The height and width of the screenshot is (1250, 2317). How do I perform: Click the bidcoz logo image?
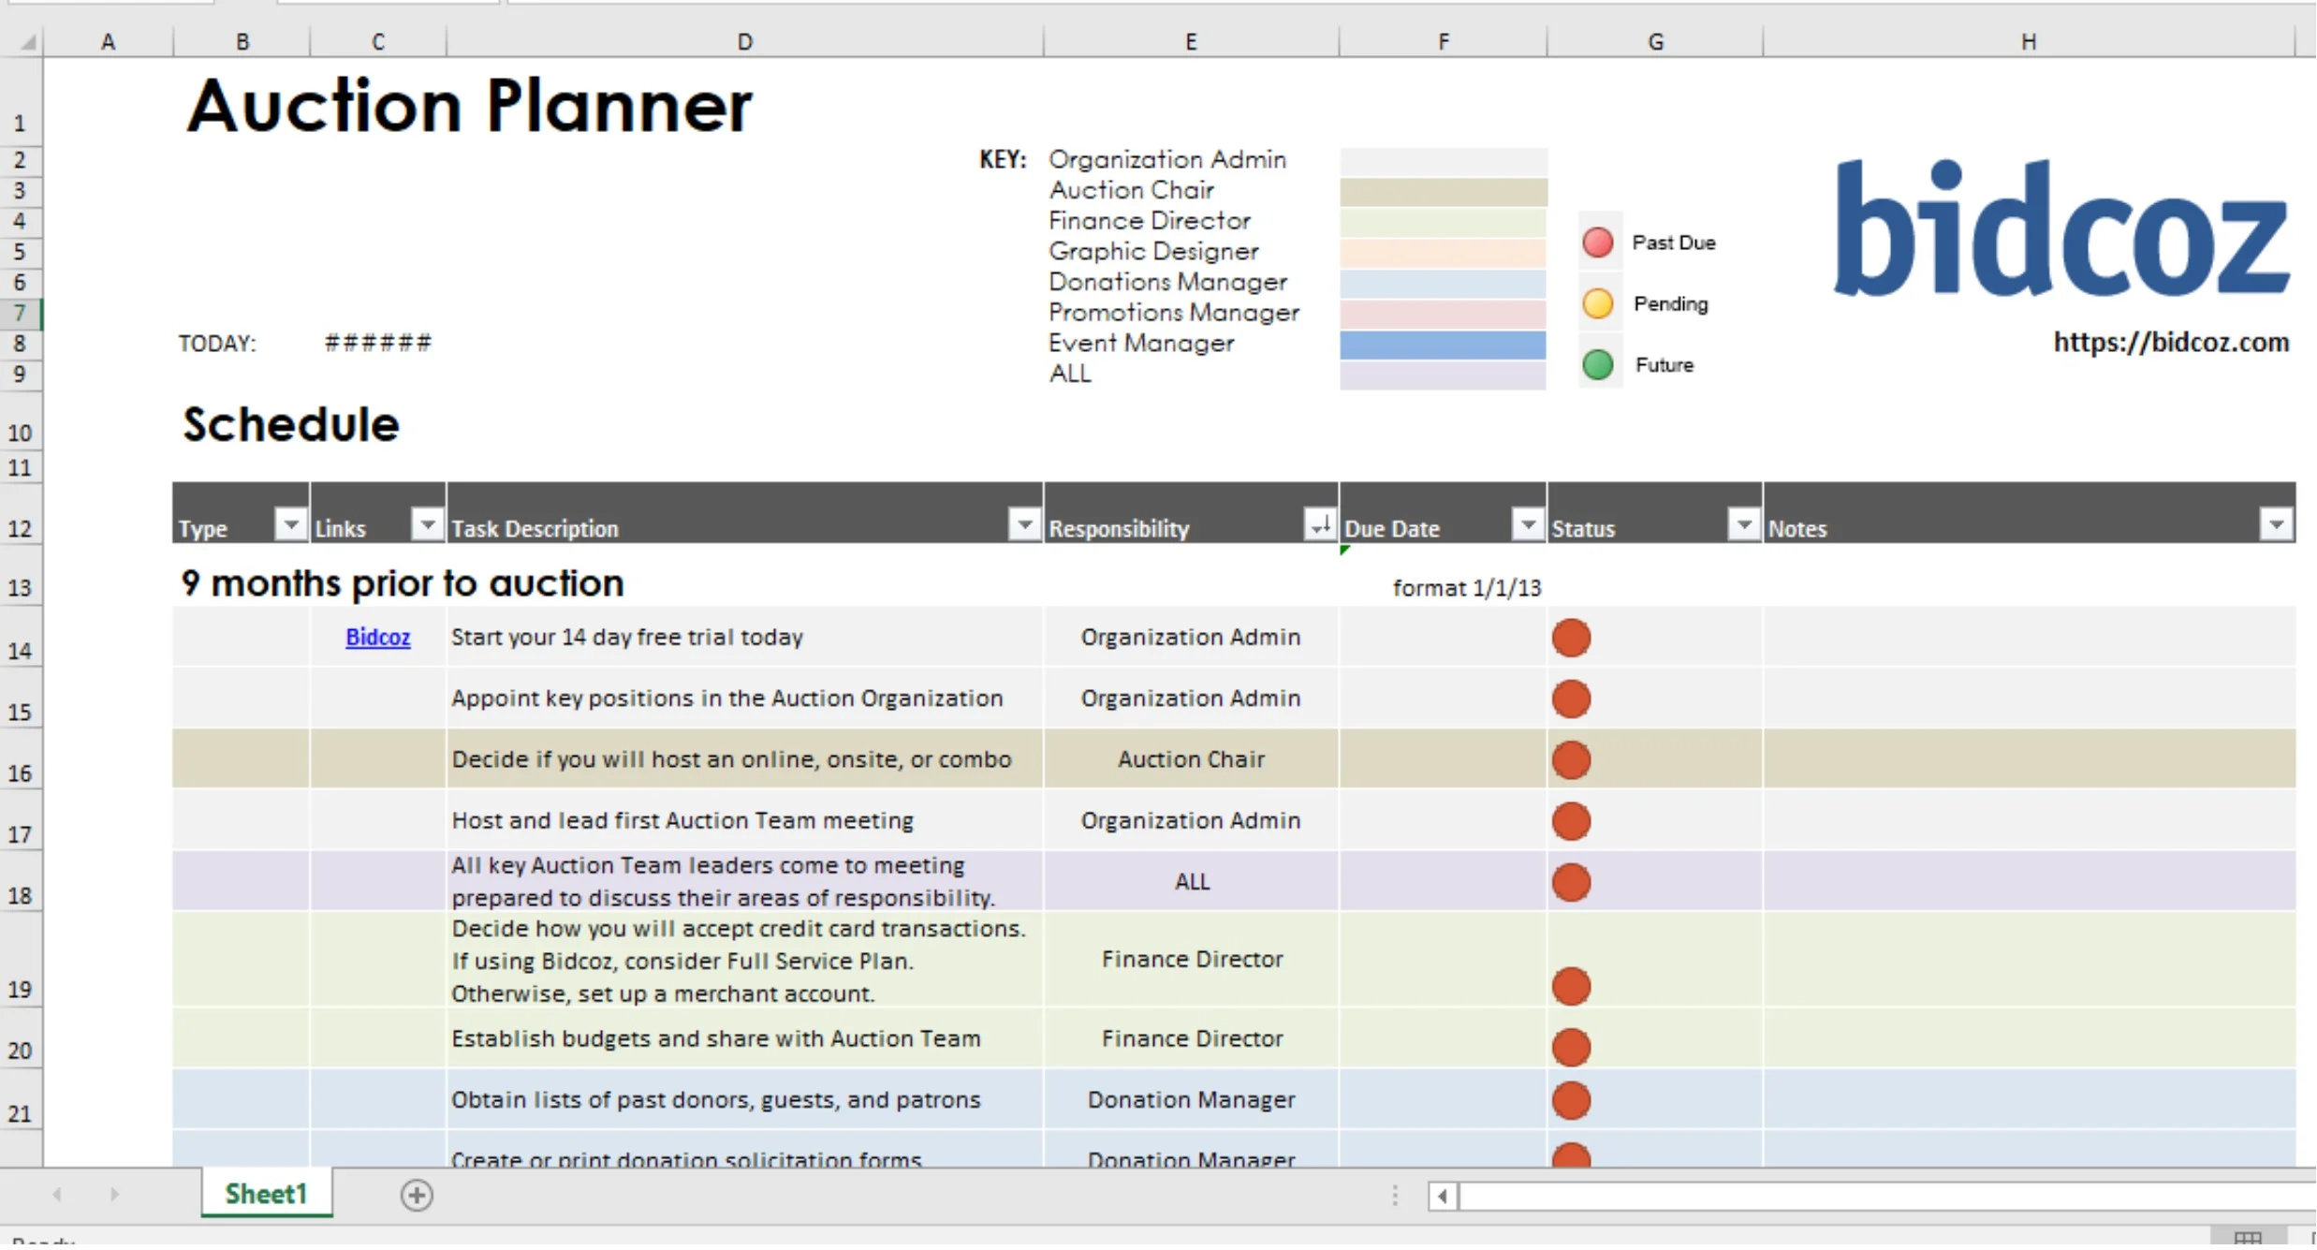point(2060,228)
